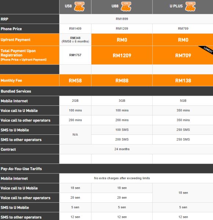Click U88's 100 mins to U Mobile
This screenshot has width=213, height=220.
(x=122, y=110)
